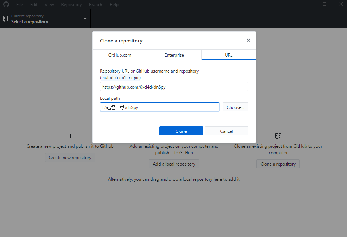Screen dimensions: 347x237
Task: Click the Local path label
Action: [x=110, y=98]
